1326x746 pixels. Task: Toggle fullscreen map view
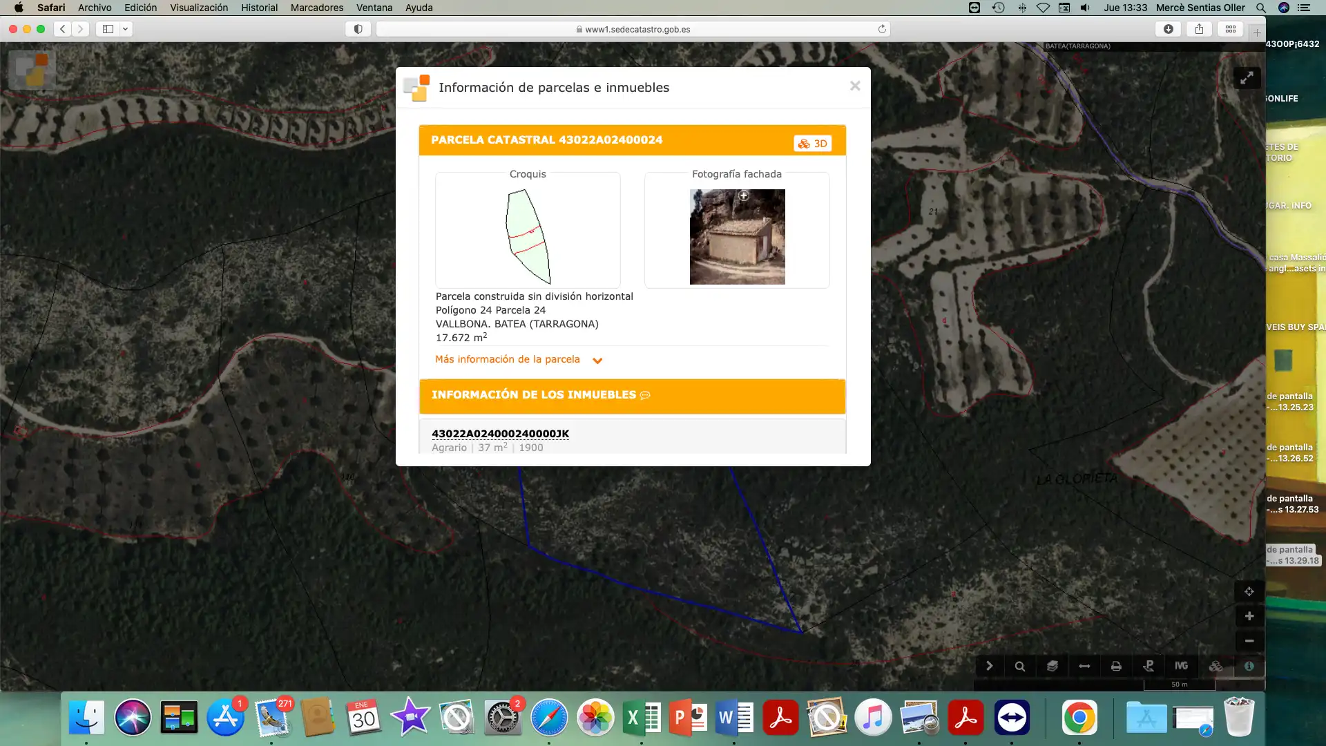(1247, 78)
